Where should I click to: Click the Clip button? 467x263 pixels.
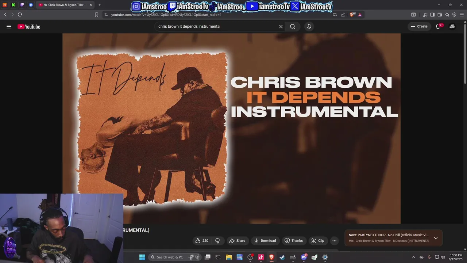coord(318,241)
